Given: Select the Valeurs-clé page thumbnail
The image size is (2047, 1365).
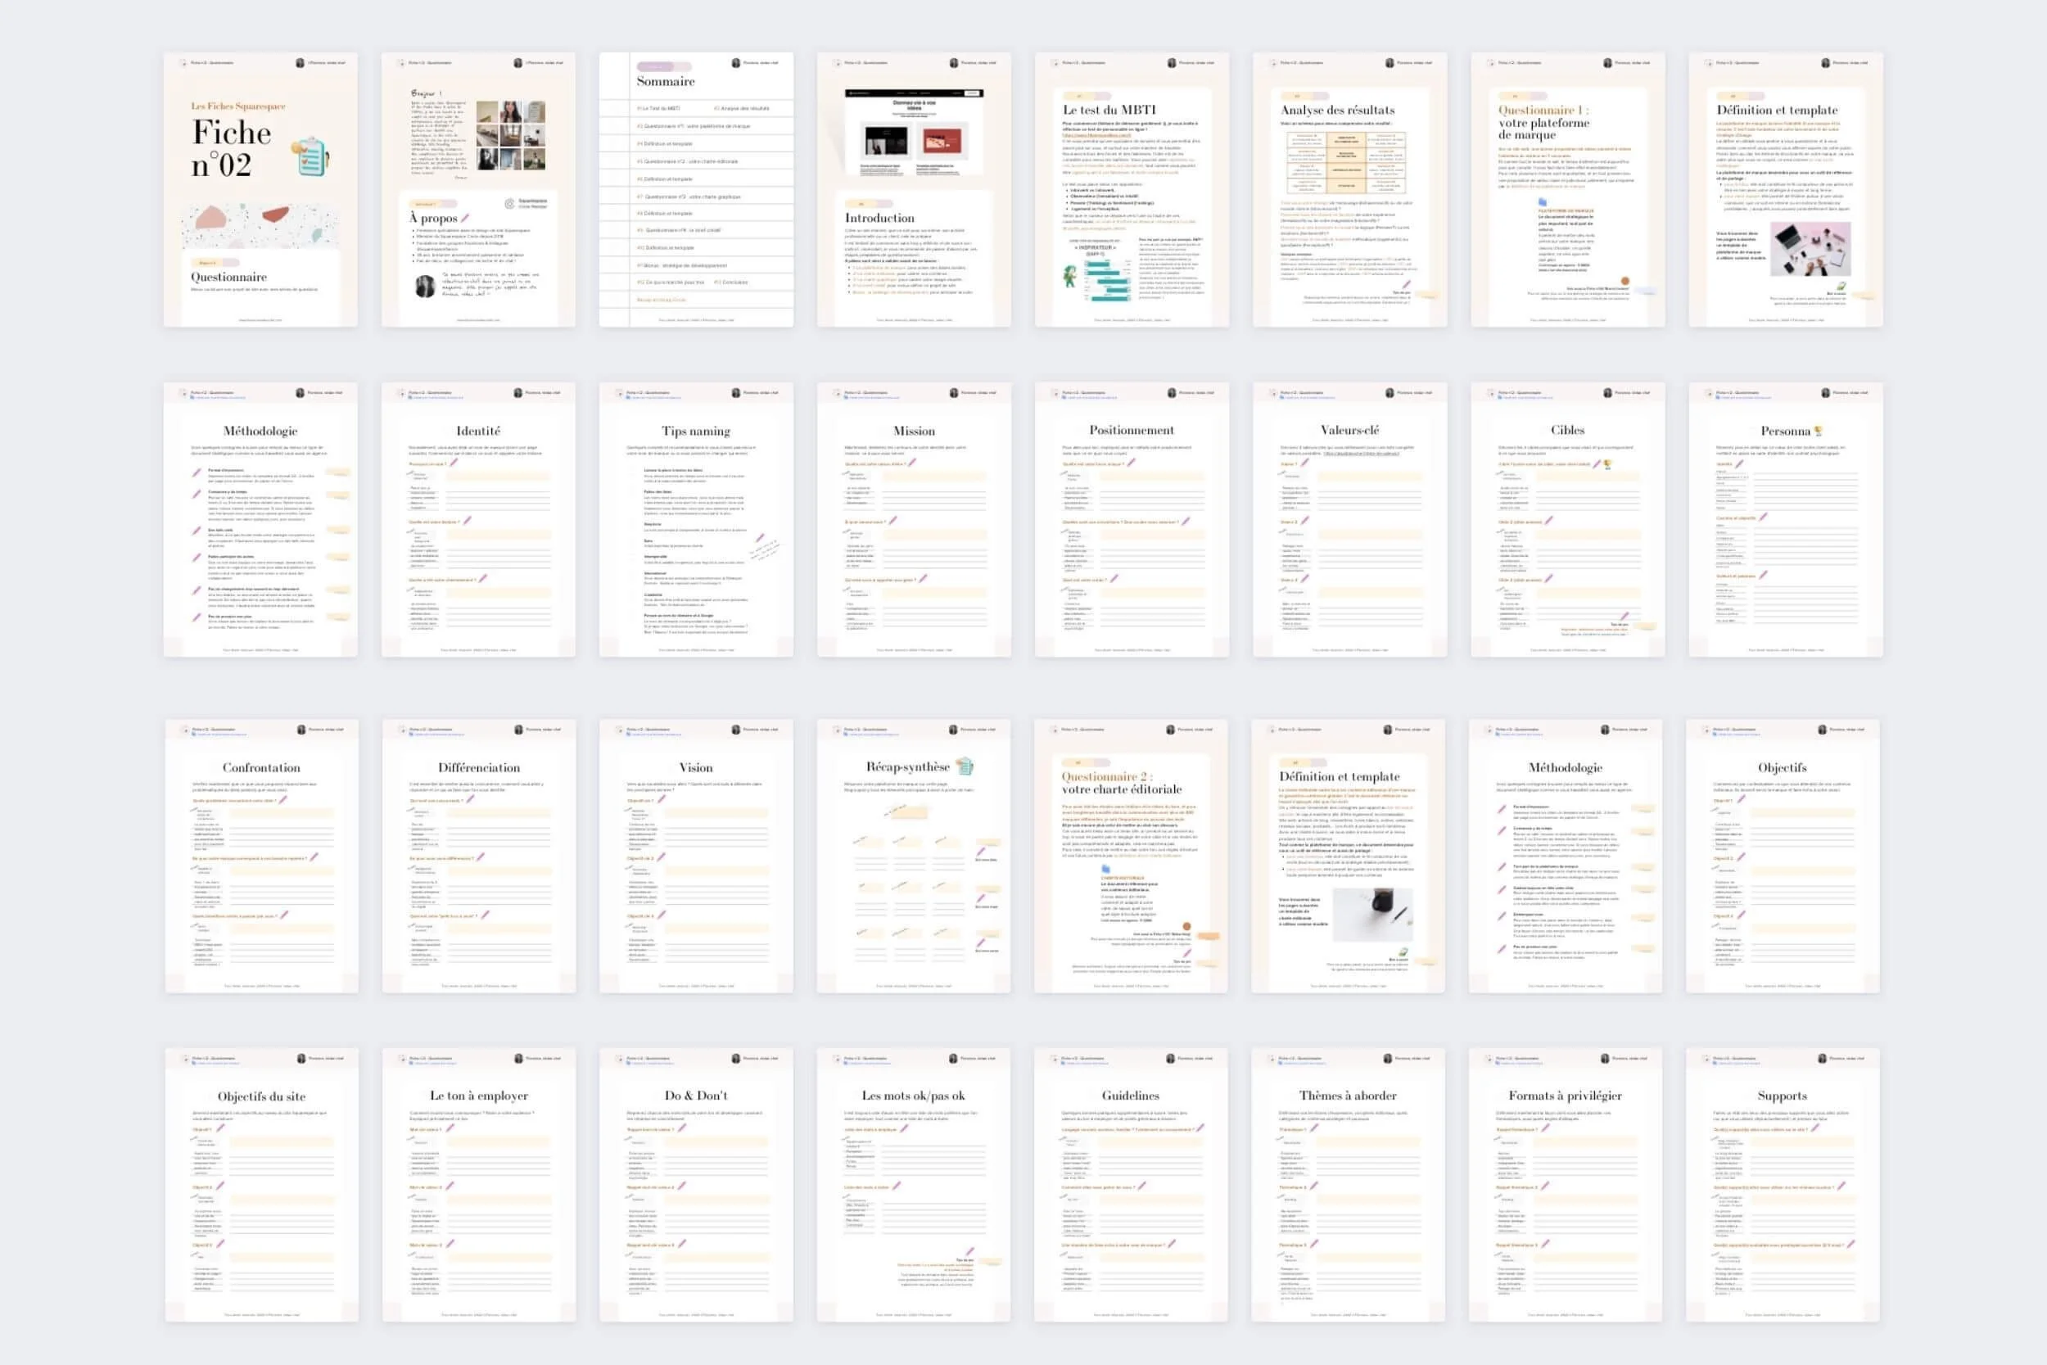Looking at the screenshot, I should pyautogui.click(x=1350, y=520).
